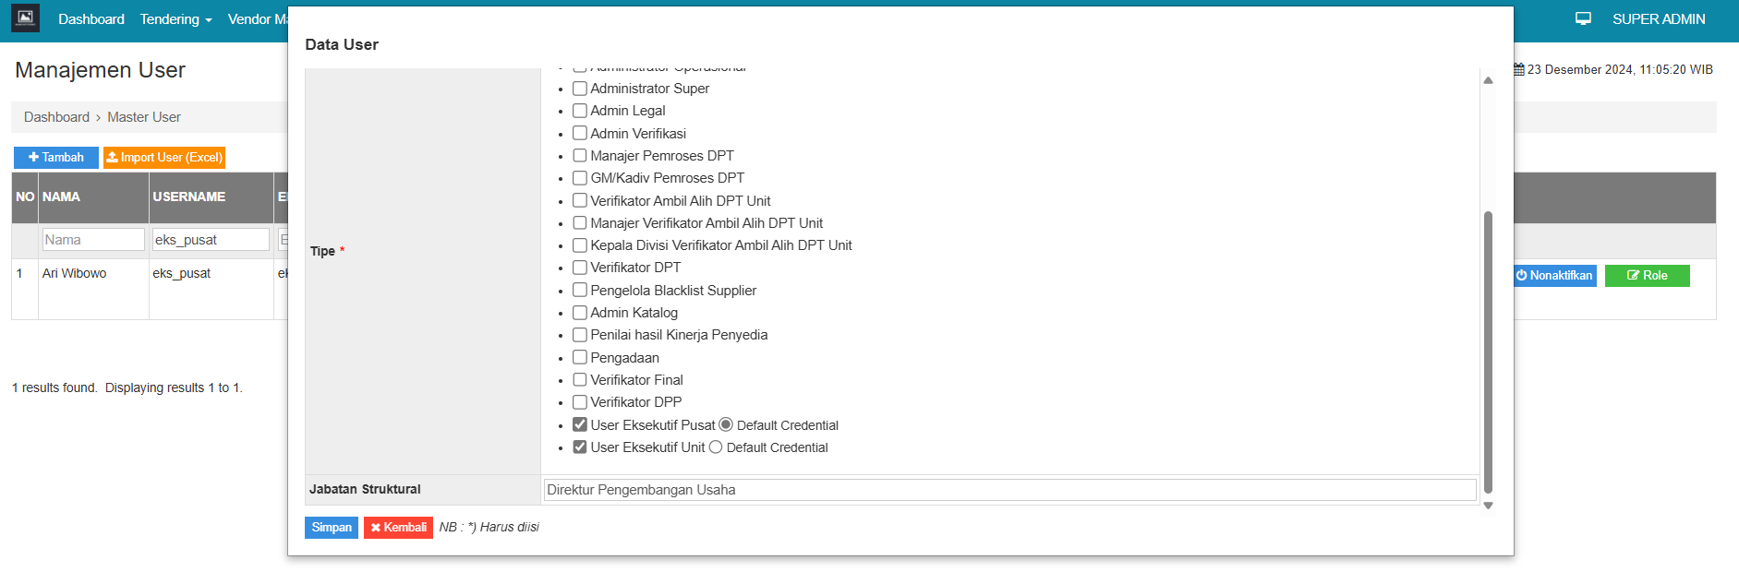Click the Kembali button

[398, 528]
